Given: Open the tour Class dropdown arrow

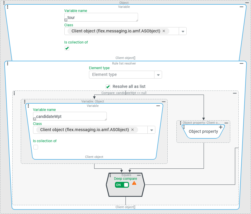Looking at the screenshot, I should click(183, 31).
